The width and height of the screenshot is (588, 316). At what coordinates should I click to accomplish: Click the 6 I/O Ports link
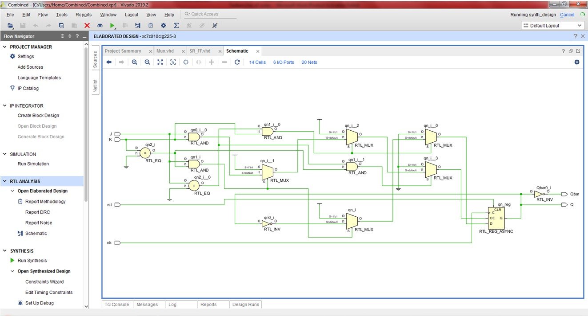(x=284, y=62)
